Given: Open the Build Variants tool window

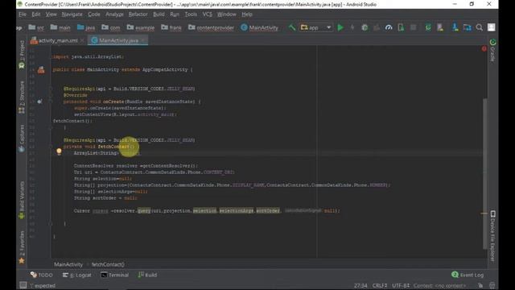Looking at the screenshot, I should pyautogui.click(x=22, y=200).
